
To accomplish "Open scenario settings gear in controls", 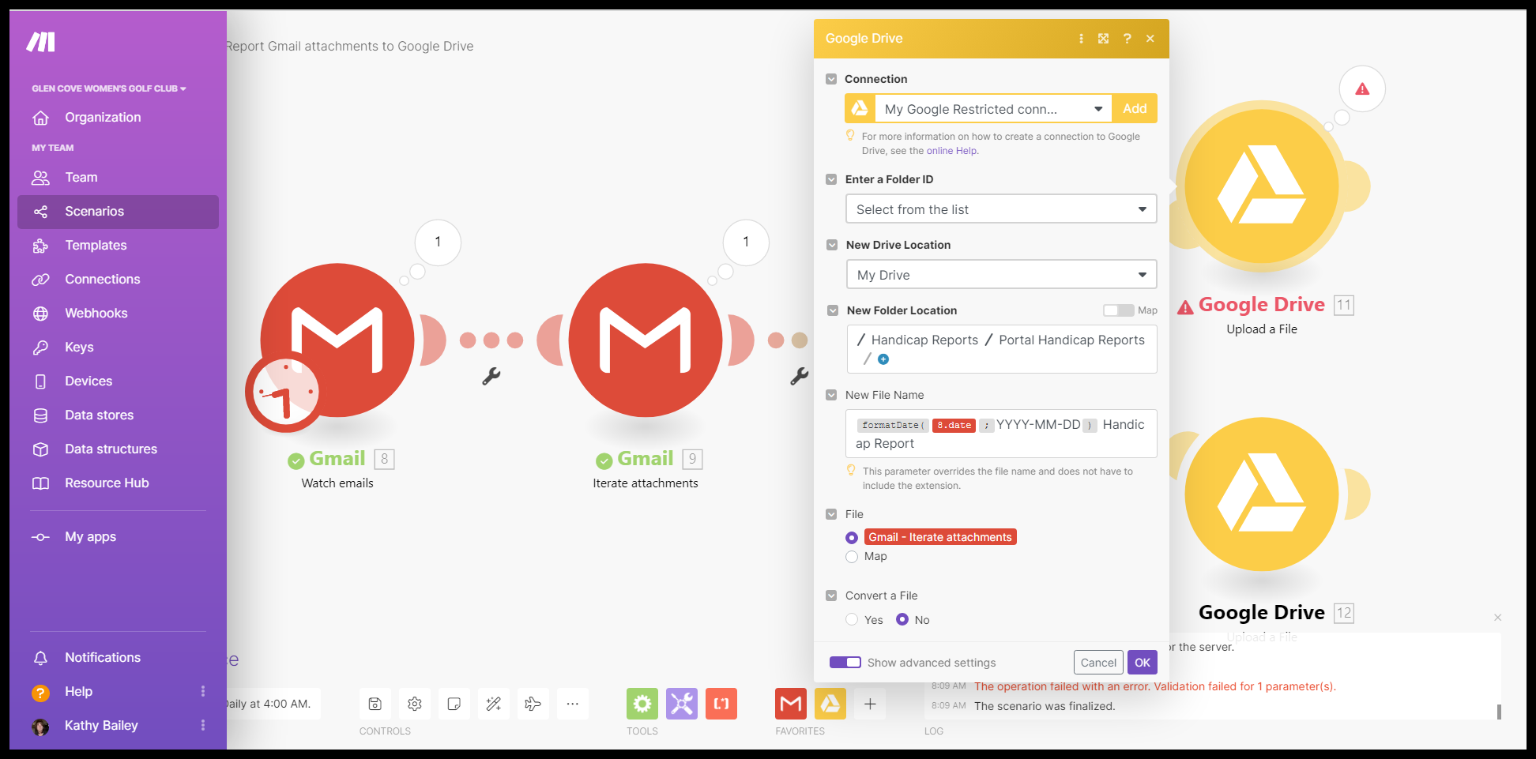I will click(x=415, y=704).
